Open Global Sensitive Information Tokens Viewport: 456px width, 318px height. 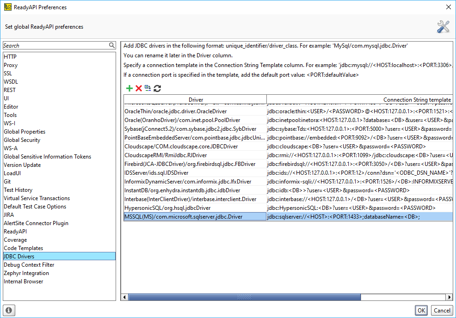click(59, 157)
